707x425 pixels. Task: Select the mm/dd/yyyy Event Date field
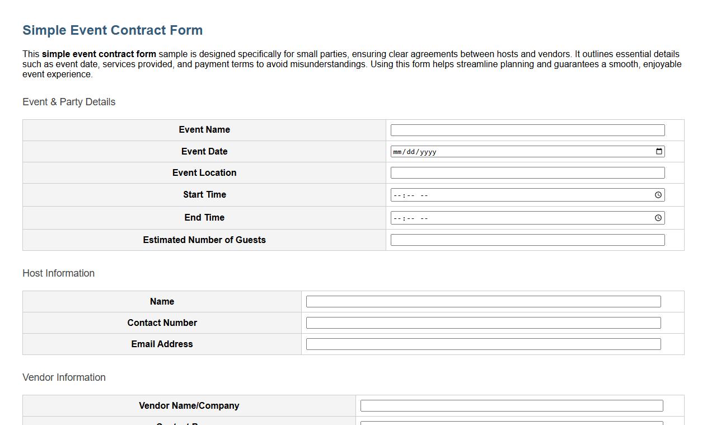504,151
